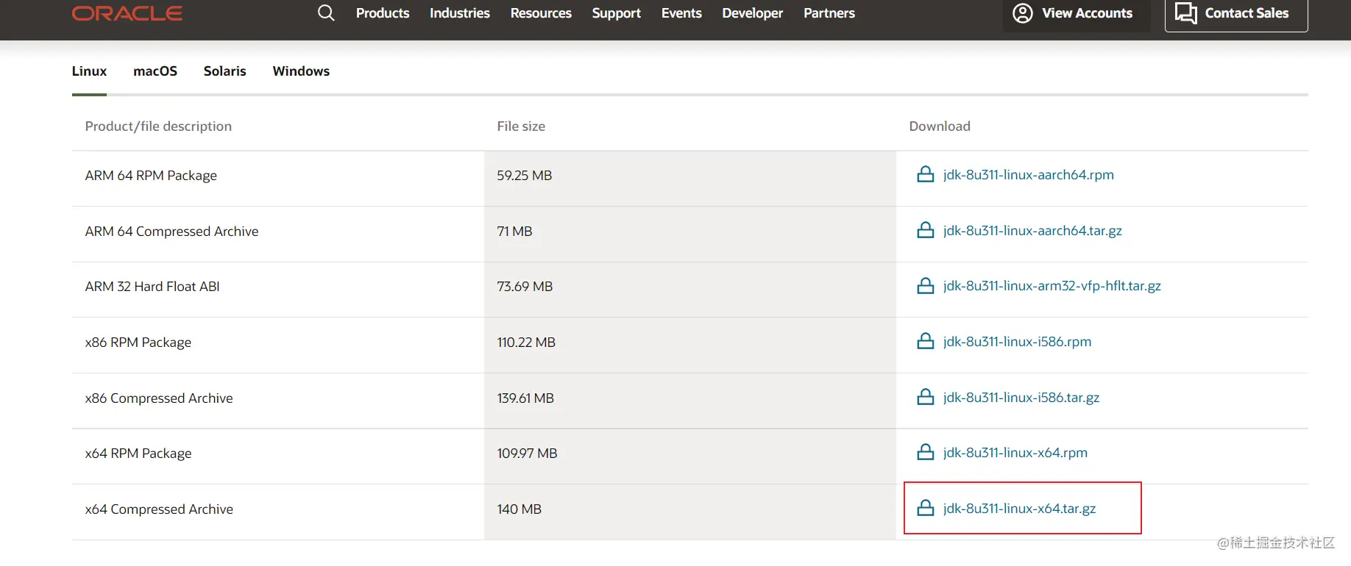
Task: Click the 'x64 RPM Package' description
Action: 138,454
